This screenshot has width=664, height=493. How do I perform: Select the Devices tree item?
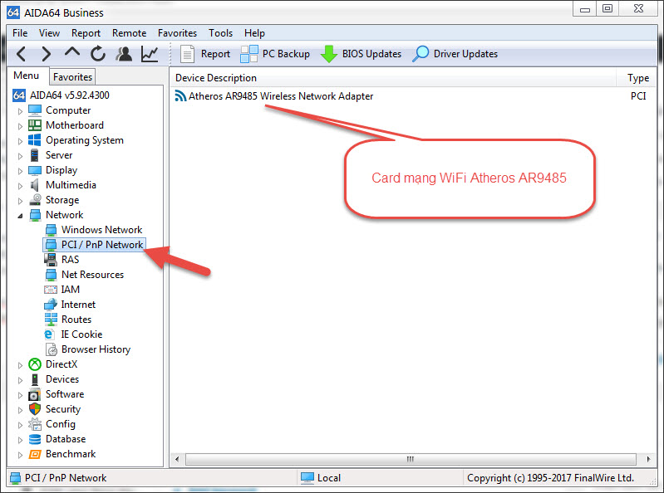[x=62, y=379]
